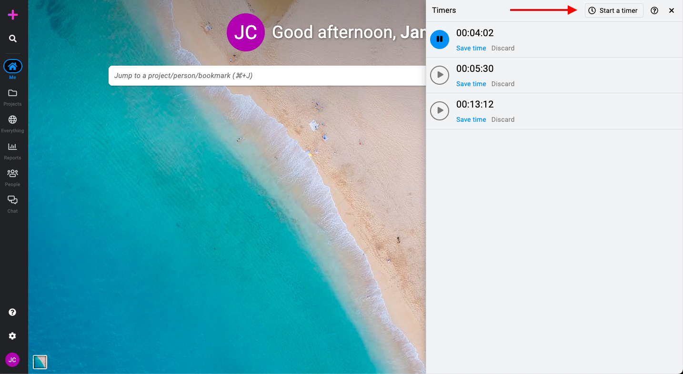This screenshot has height=374, width=683.
Task: Open search with the magnifier icon
Action: tap(13, 39)
